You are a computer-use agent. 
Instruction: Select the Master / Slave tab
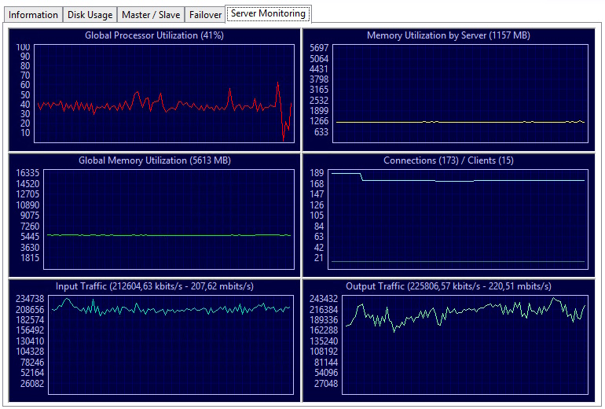[x=151, y=15]
